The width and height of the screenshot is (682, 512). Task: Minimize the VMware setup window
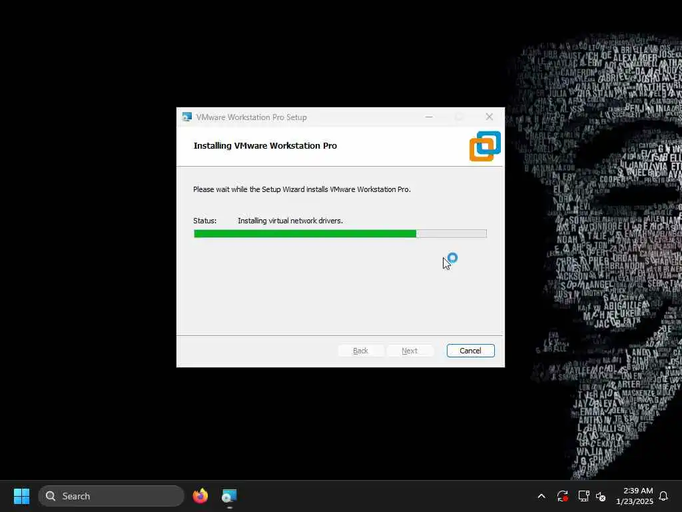coord(429,117)
